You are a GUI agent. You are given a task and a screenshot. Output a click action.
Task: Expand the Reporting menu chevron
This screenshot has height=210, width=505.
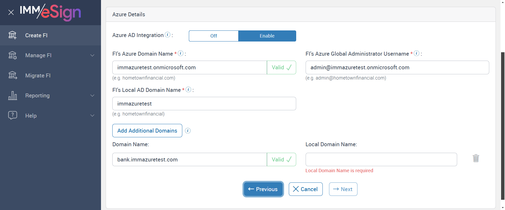coord(92,96)
